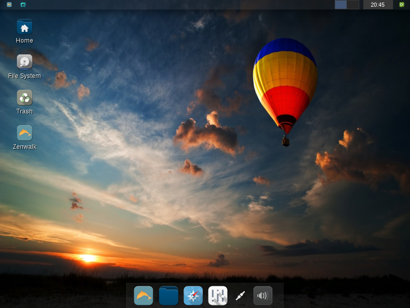
Task: Select the File System drive icon
Action: tap(25, 62)
